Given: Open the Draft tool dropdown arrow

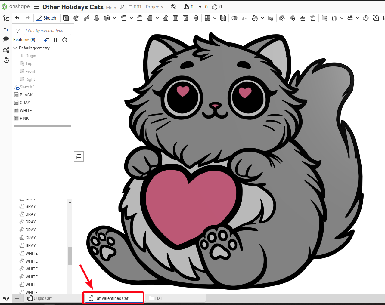Looking at the screenshot, I should (x=157, y=18).
